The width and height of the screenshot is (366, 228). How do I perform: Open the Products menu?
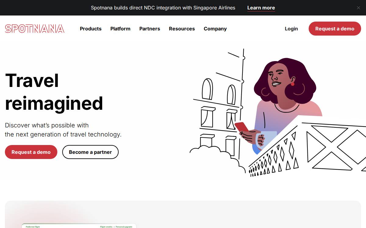point(91,29)
